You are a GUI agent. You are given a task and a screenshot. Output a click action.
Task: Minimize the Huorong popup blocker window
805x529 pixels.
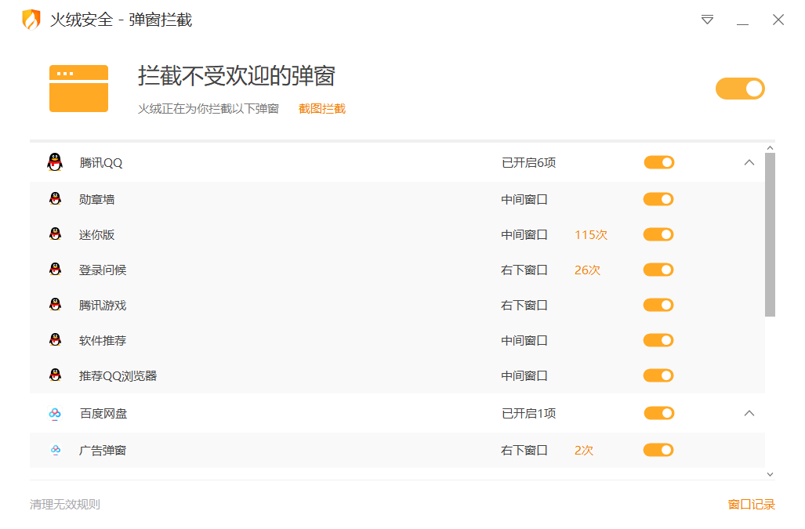742,24
